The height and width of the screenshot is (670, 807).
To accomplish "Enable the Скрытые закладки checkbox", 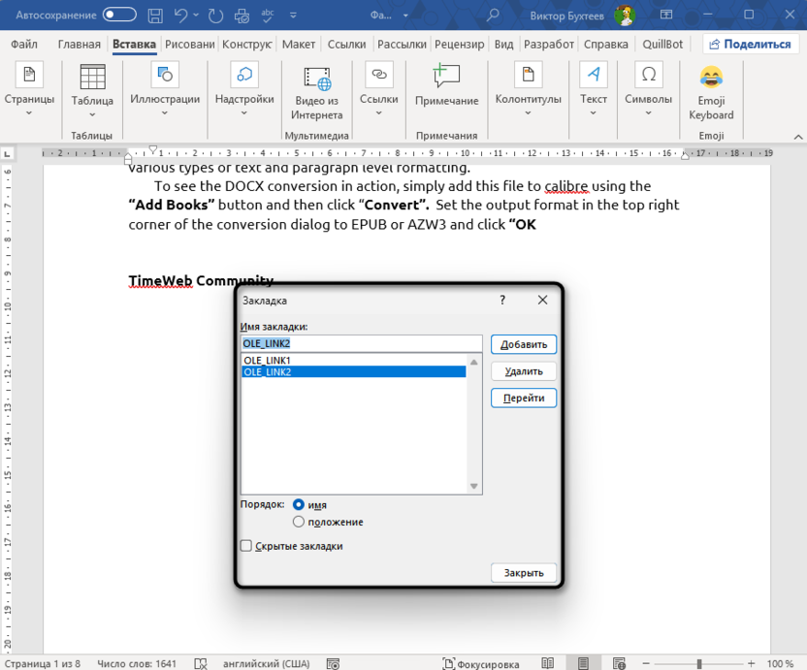I will 245,546.
